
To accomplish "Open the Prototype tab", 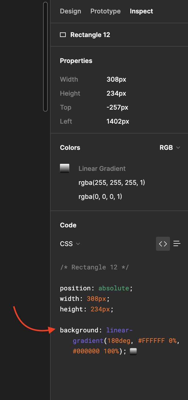I will [x=105, y=11].
